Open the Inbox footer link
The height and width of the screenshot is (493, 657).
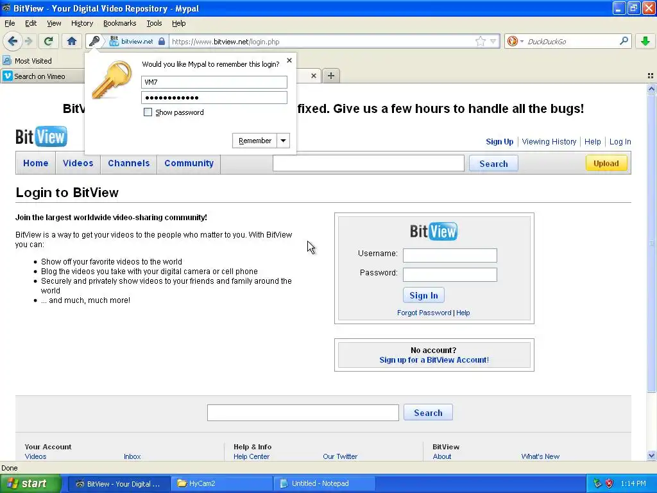[x=132, y=456]
